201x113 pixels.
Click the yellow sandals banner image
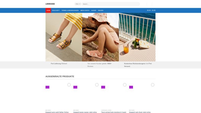(64, 37)
